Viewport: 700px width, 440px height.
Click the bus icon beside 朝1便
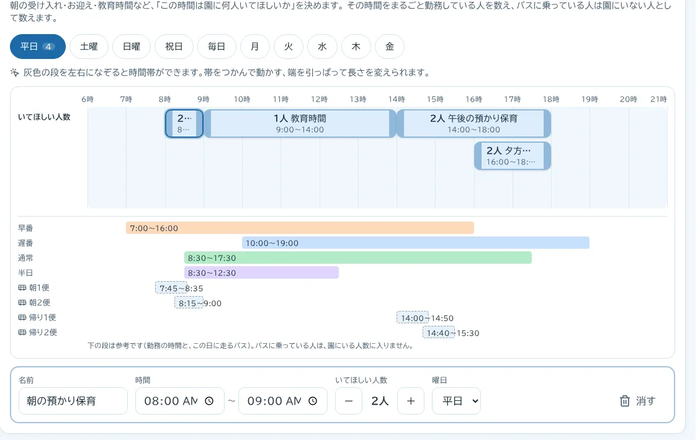22,288
